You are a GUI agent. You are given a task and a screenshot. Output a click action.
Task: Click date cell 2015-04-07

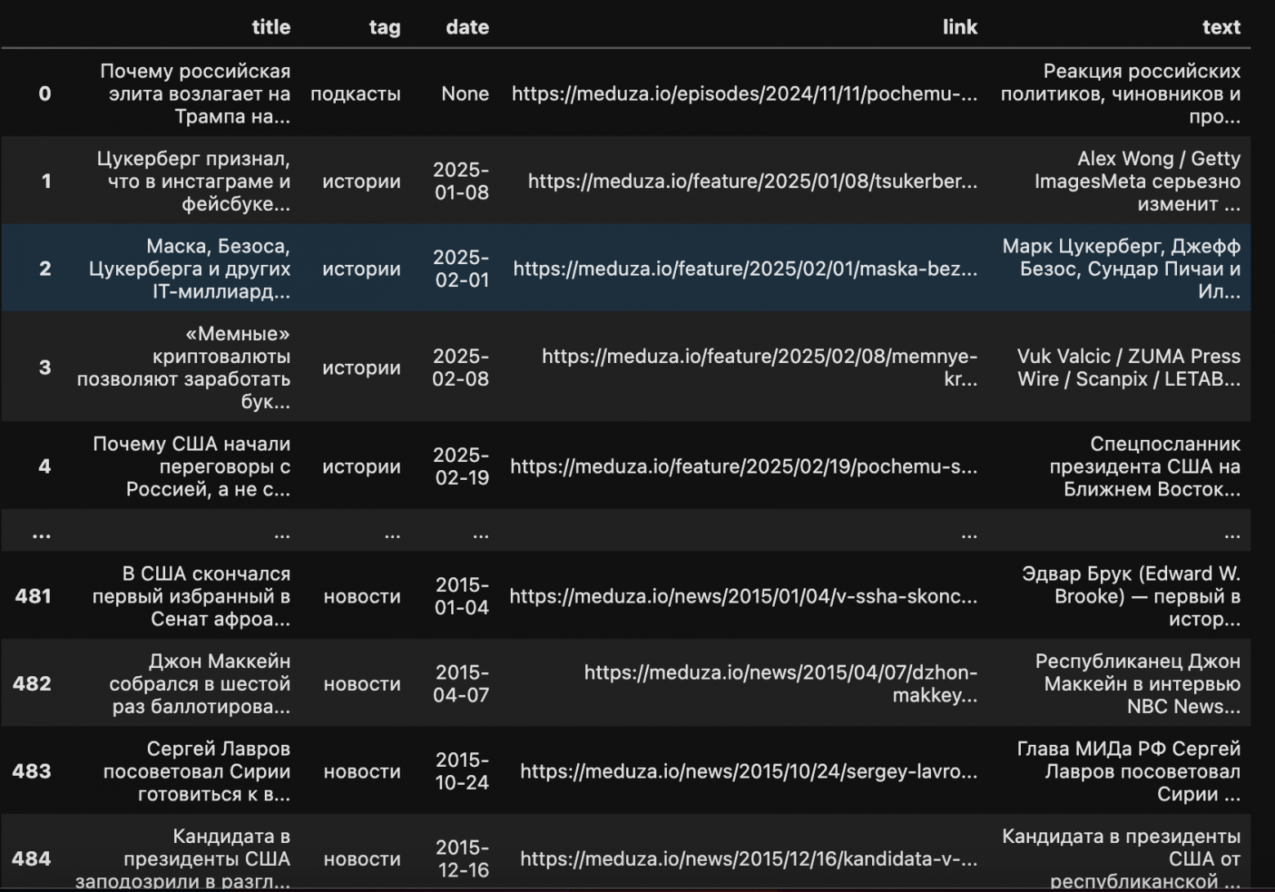coord(461,684)
